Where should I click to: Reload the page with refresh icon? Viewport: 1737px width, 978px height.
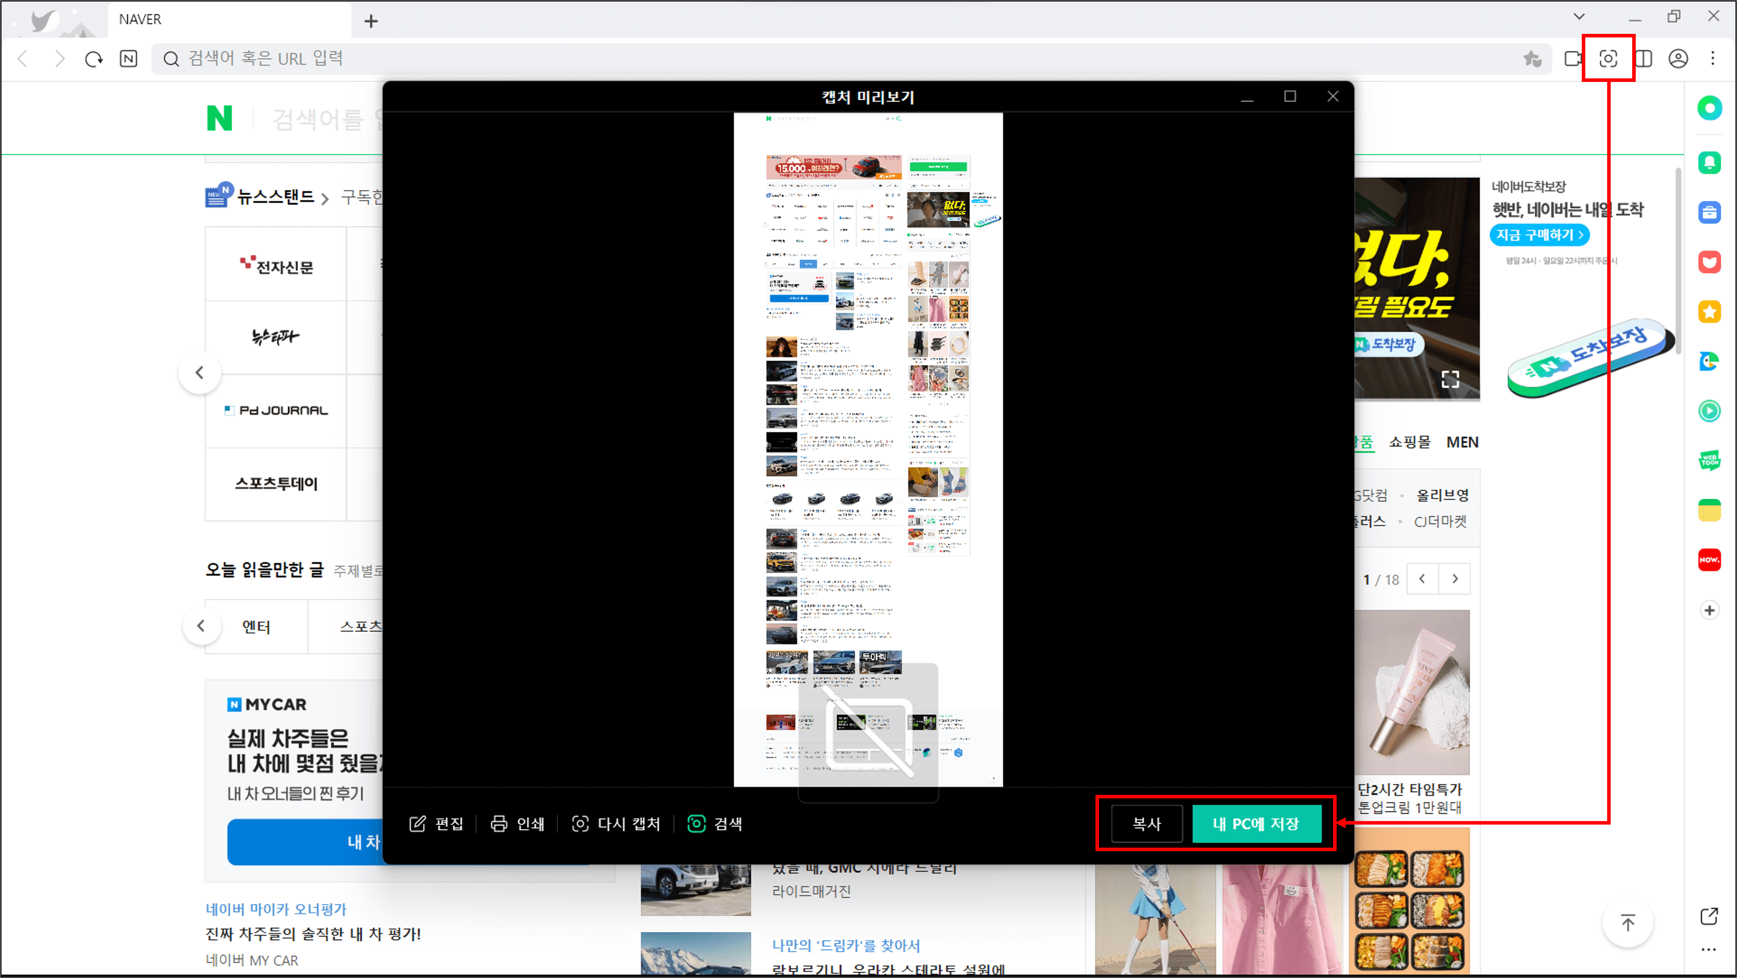(x=94, y=59)
